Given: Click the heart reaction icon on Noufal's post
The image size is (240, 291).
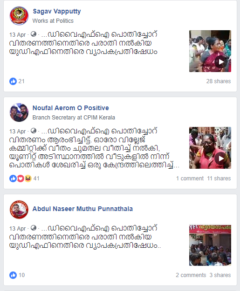Looking at the screenshot, I should (x=21, y=179).
